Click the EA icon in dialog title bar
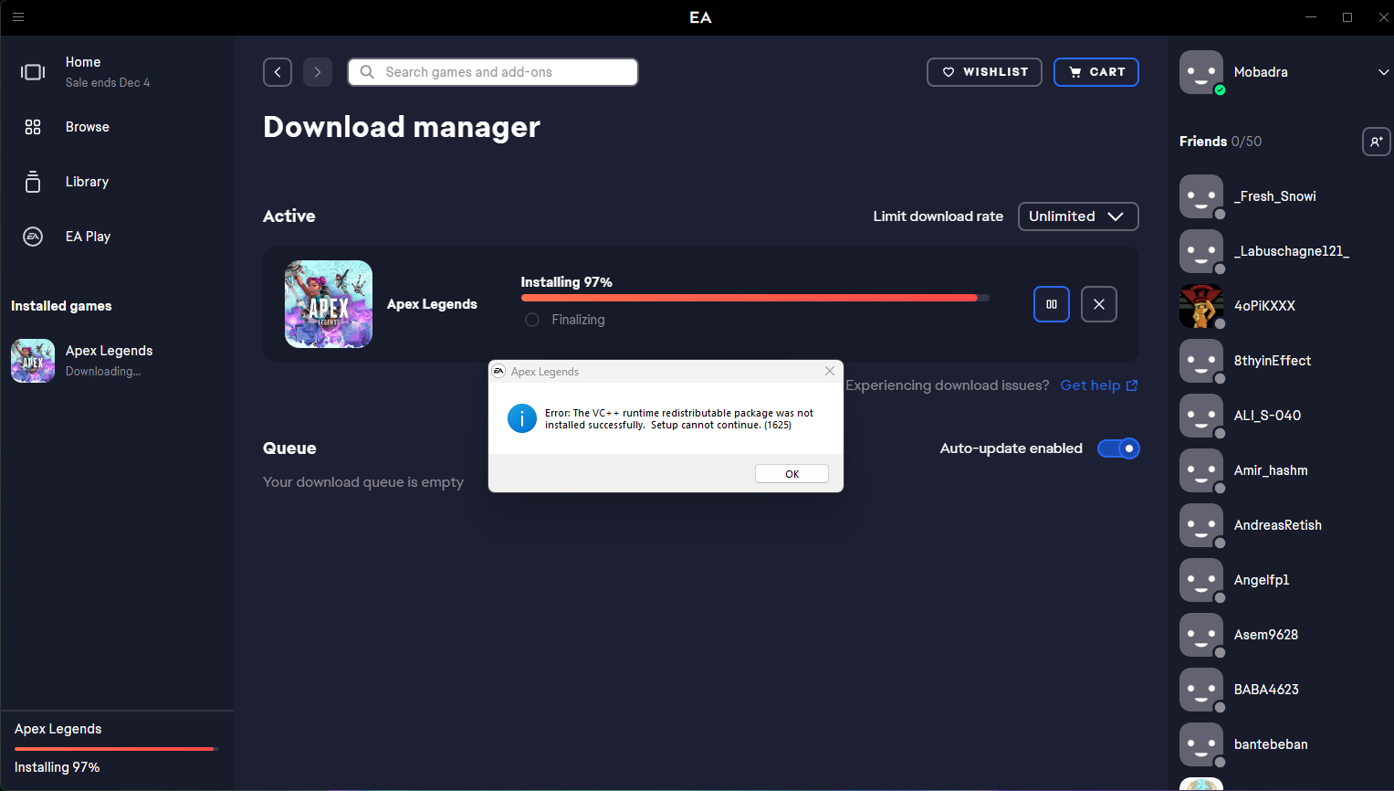The width and height of the screenshot is (1394, 791). tap(498, 371)
